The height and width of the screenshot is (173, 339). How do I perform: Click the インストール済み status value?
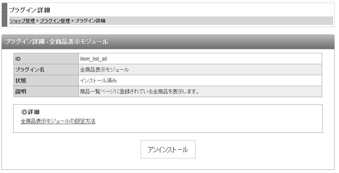(98, 81)
